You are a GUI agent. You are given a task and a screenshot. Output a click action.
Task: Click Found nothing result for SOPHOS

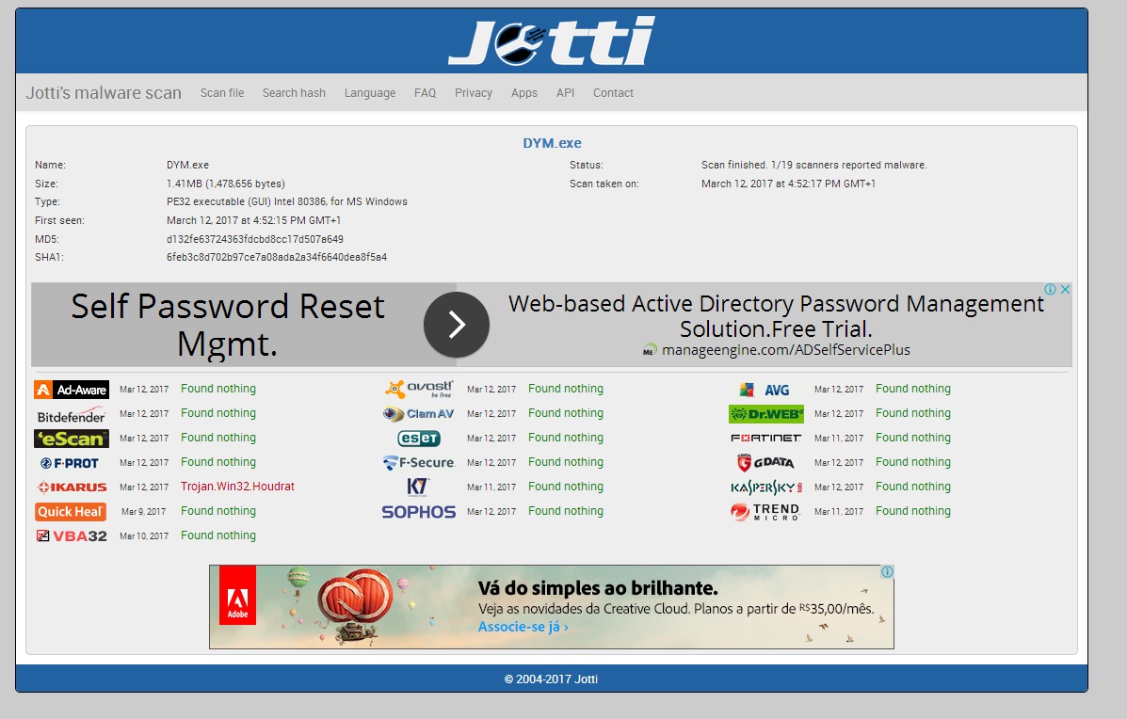(x=566, y=511)
